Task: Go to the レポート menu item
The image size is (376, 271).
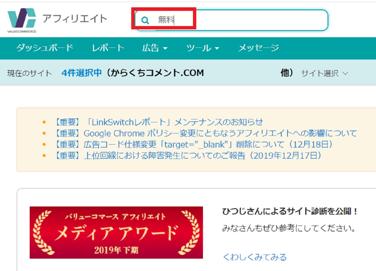Action: [x=108, y=48]
